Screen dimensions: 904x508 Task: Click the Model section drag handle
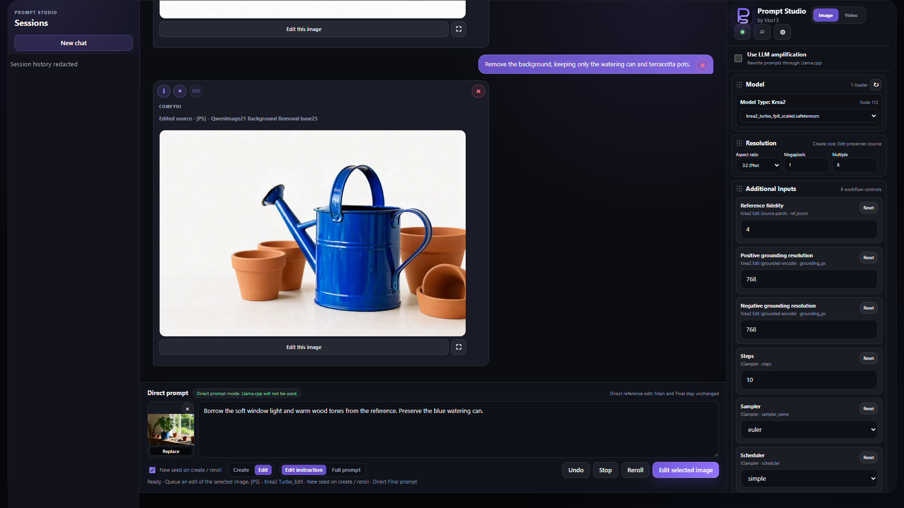click(x=739, y=85)
